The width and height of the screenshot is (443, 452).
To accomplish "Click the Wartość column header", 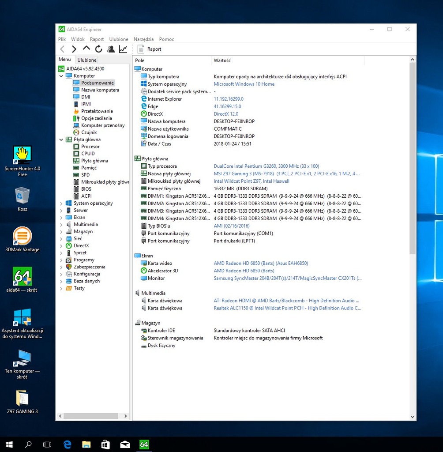I will pos(287,60).
